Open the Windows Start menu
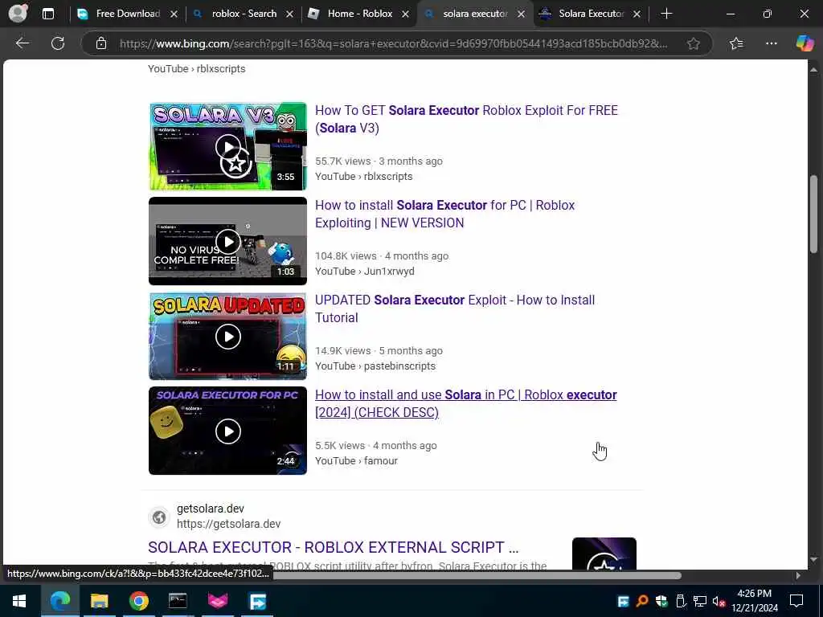 pos(19,601)
